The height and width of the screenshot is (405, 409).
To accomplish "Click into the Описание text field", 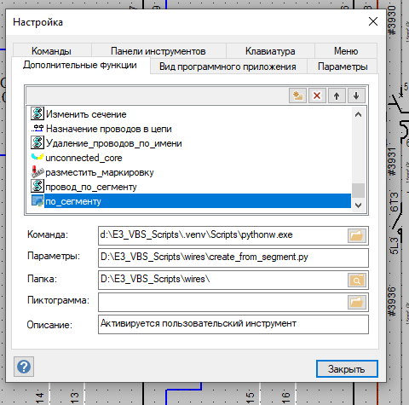I will tap(233, 324).
